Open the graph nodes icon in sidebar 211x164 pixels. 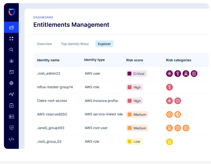[11, 94]
